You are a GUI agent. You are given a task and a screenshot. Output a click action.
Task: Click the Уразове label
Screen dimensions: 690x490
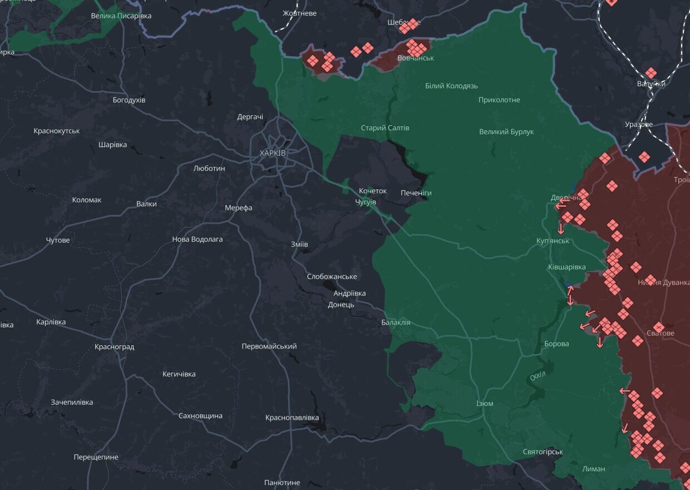[x=639, y=124]
